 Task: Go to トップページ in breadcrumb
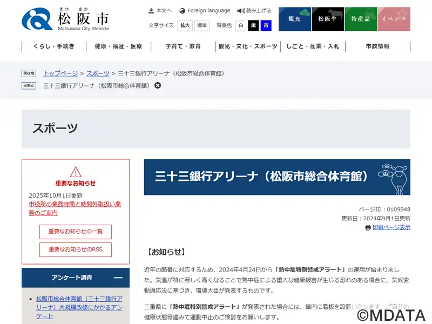pyautogui.click(x=60, y=73)
